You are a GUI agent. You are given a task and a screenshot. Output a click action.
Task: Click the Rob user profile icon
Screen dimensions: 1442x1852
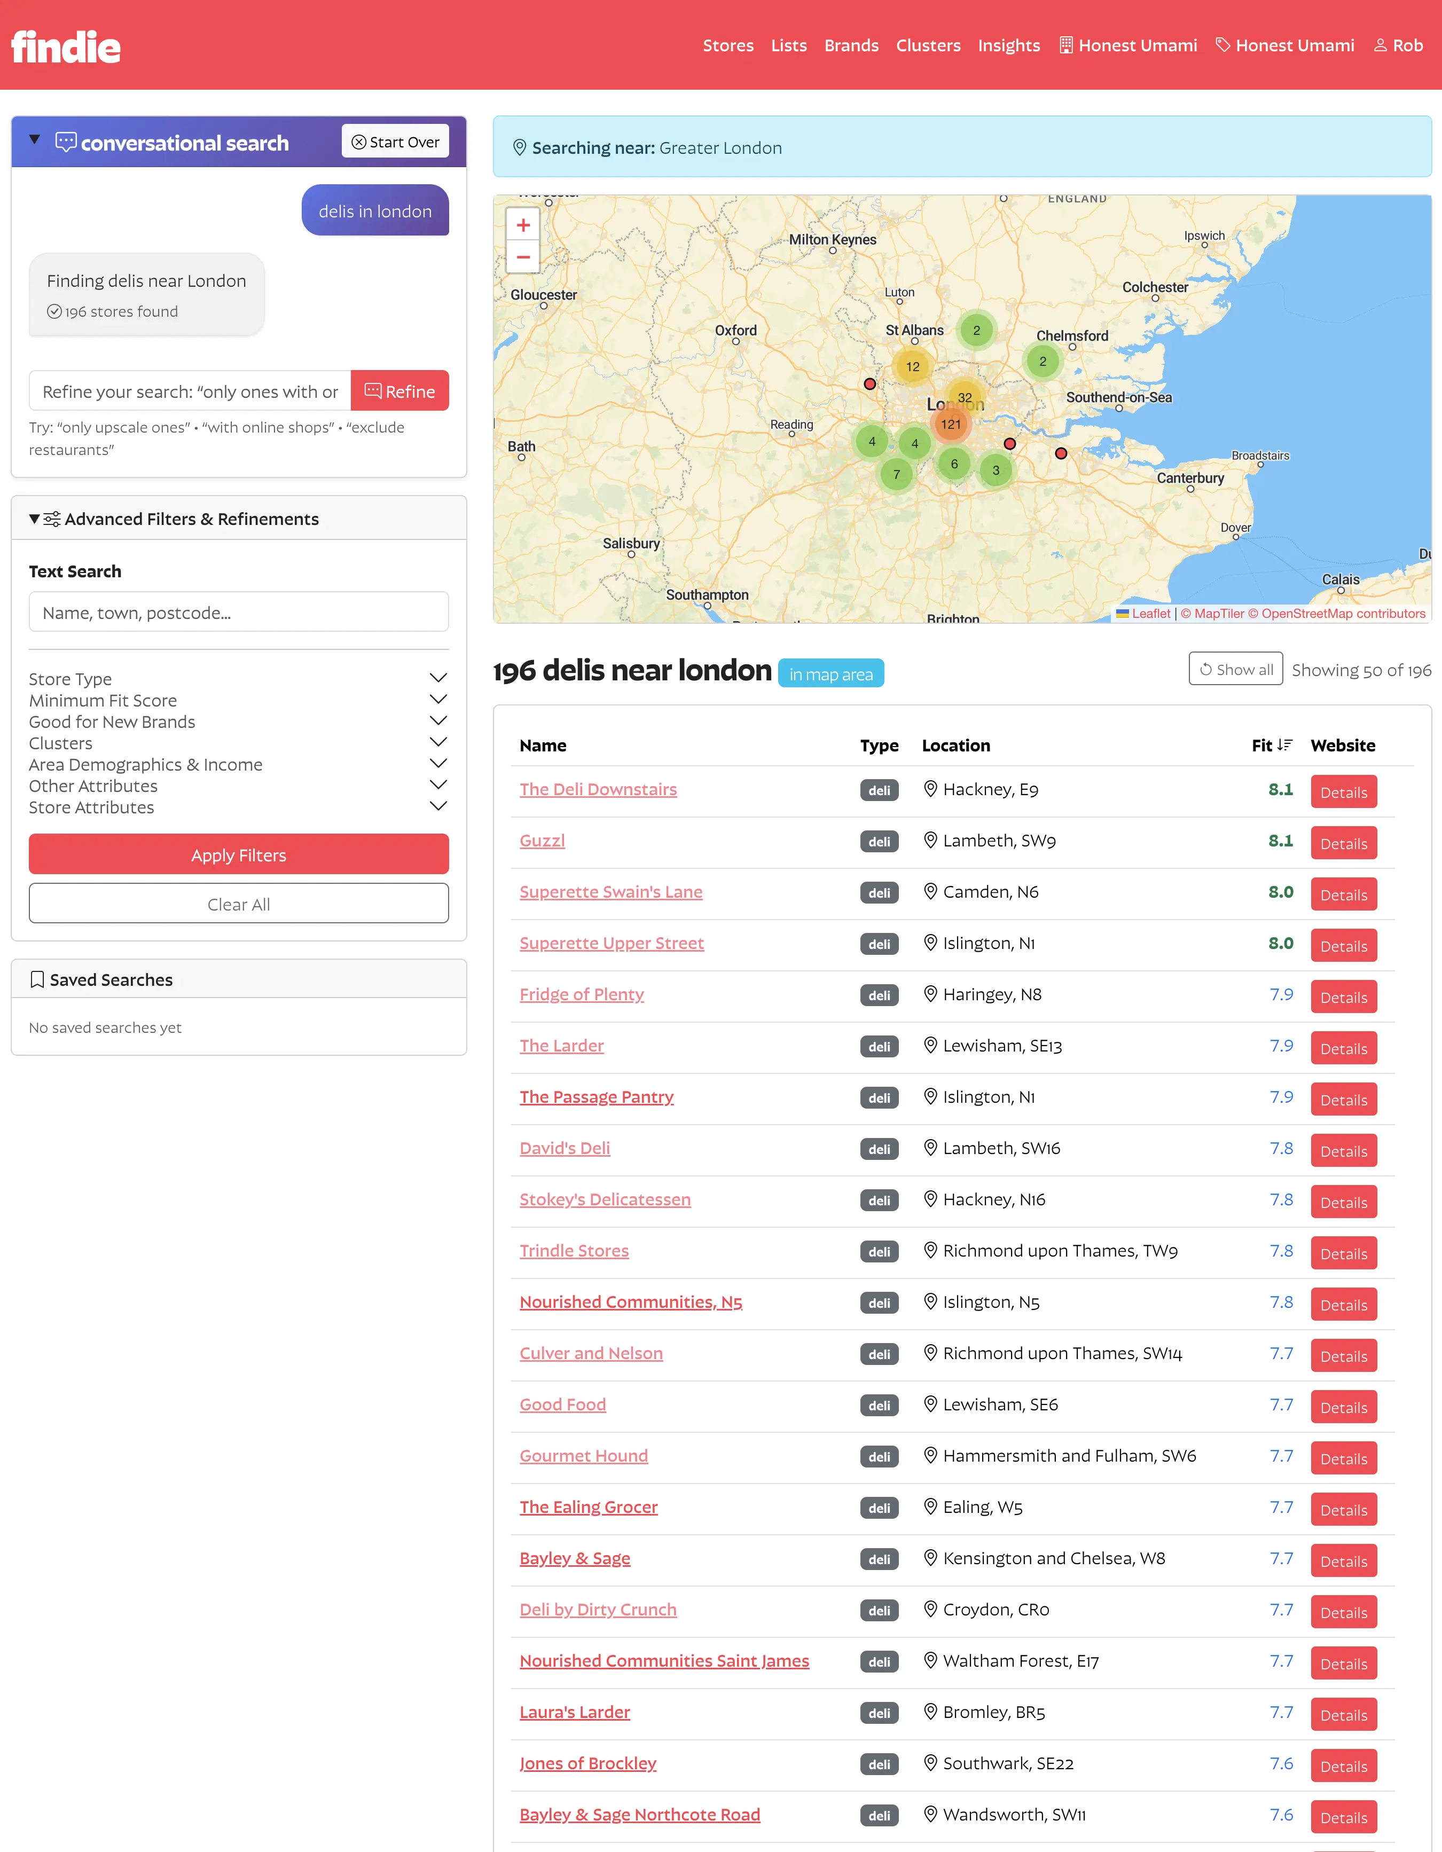click(x=1380, y=46)
